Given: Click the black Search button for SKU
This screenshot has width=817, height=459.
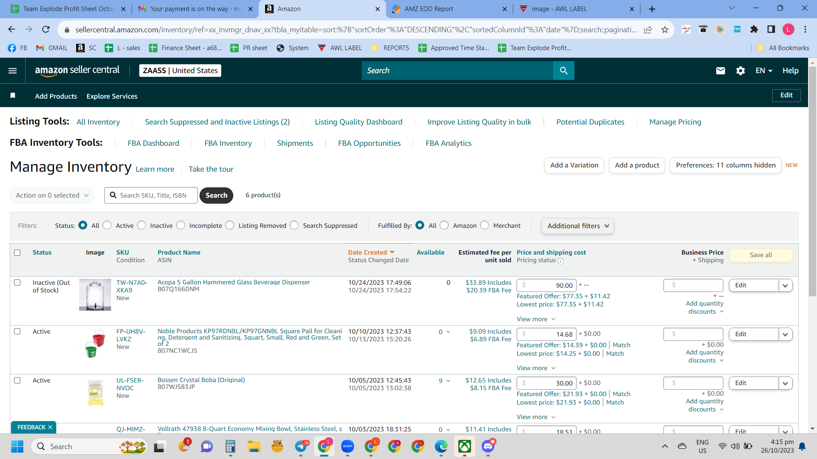Looking at the screenshot, I should [216, 195].
